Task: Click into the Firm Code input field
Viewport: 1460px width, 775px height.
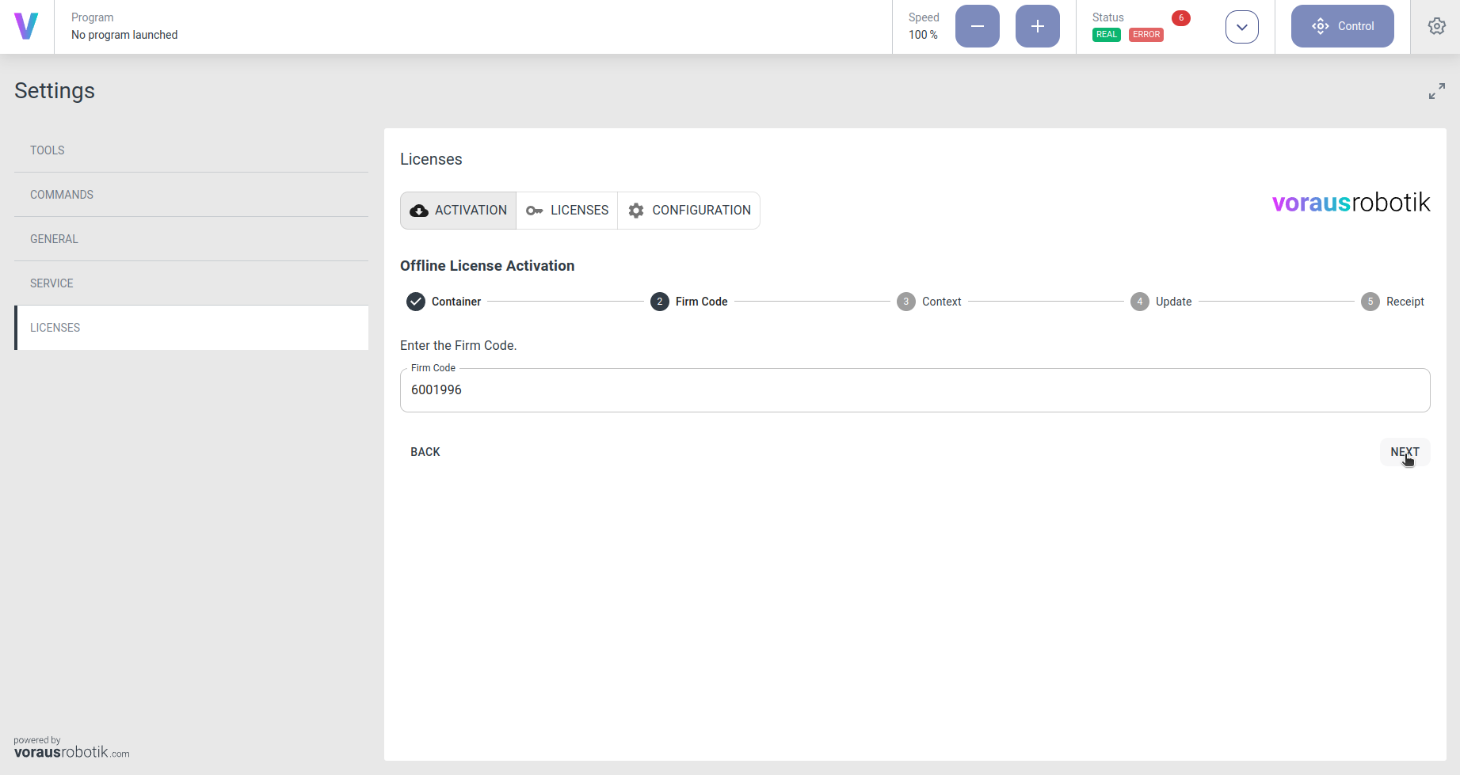Action: coord(914,390)
